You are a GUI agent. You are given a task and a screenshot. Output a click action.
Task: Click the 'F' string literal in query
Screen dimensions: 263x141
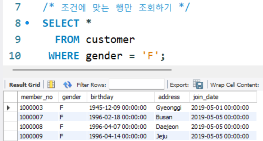(150, 56)
